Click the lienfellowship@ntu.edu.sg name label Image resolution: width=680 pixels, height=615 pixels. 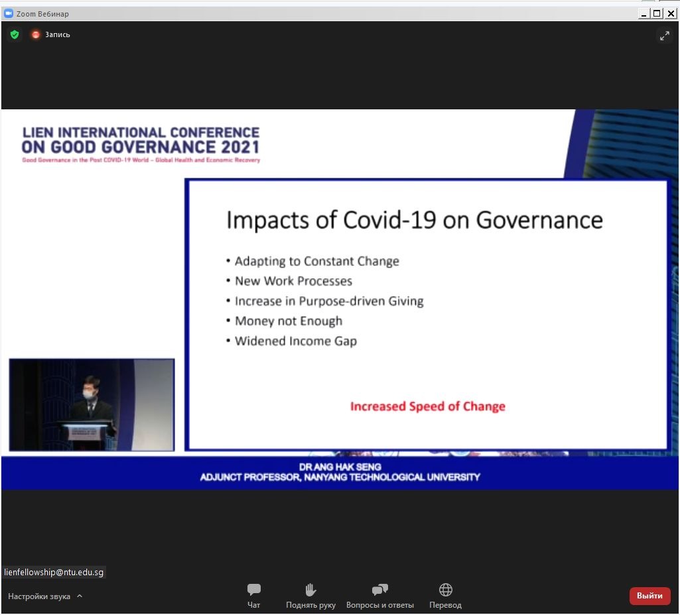point(54,572)
